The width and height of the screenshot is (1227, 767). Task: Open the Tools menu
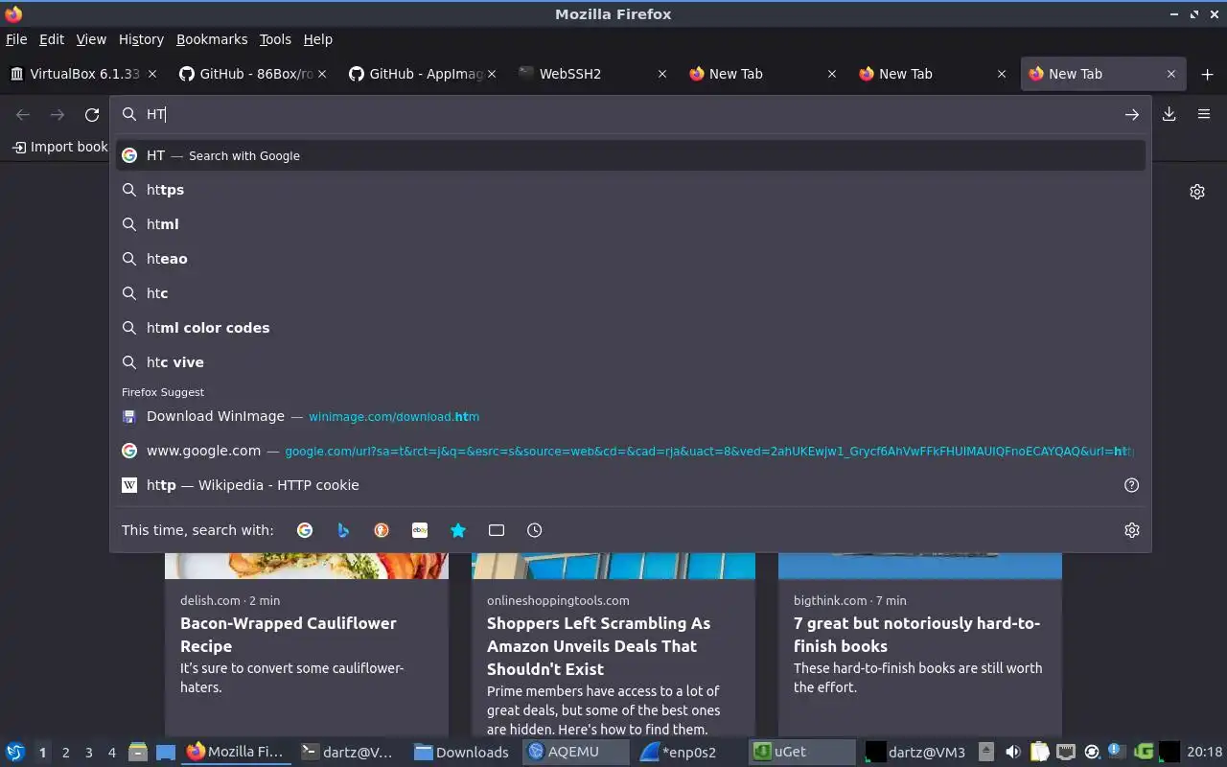click(x=275, y=39)
